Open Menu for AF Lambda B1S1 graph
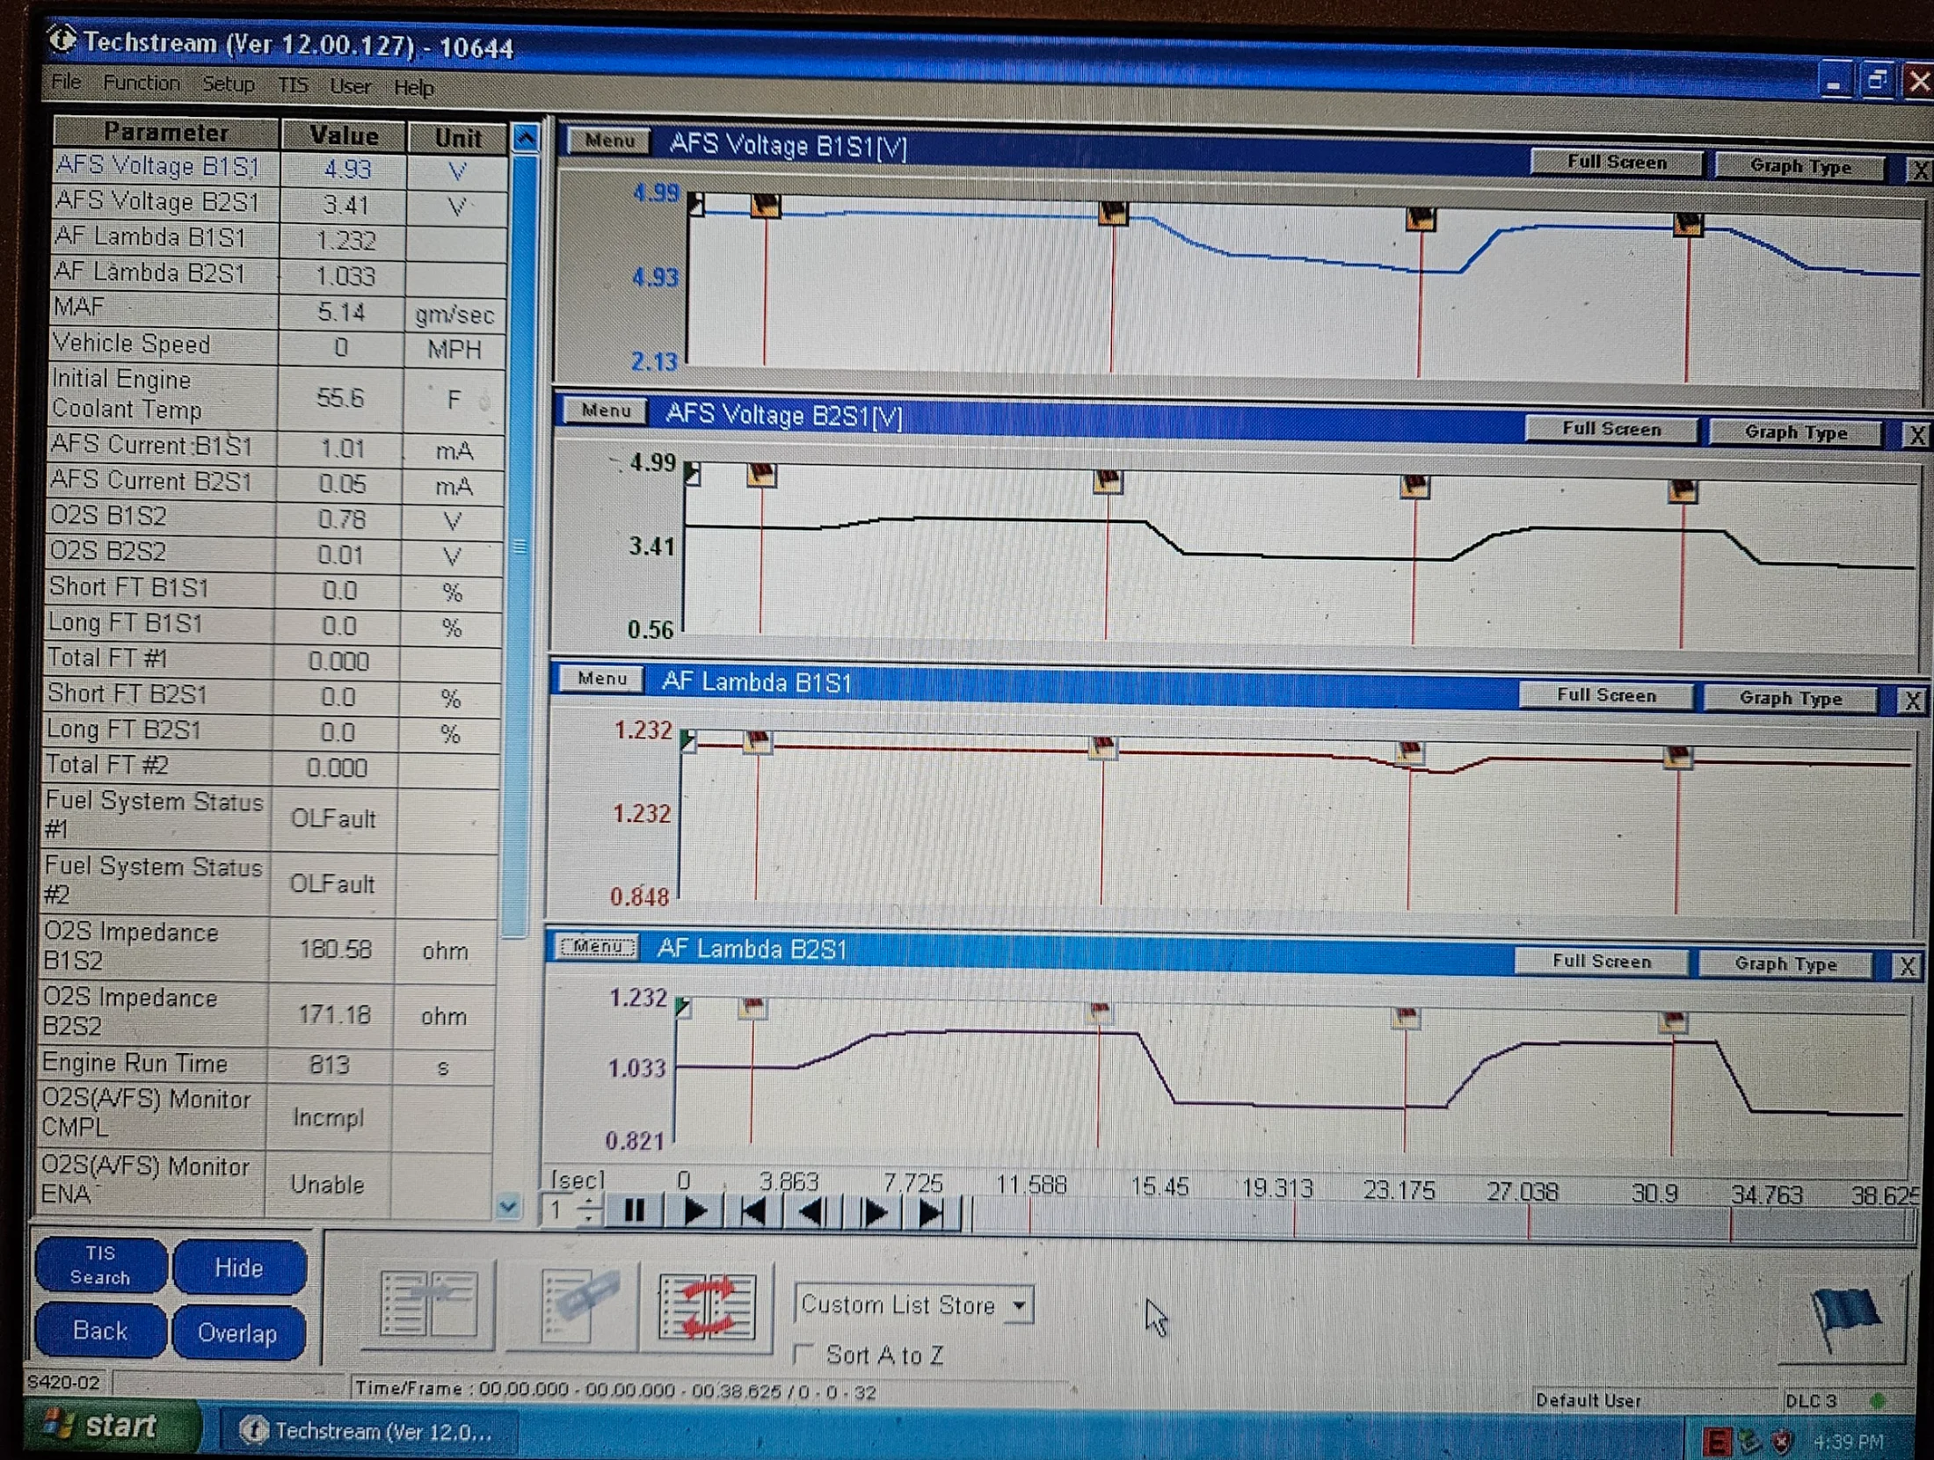This screenshot has height=1460, width=1934. tap(602, 679)
